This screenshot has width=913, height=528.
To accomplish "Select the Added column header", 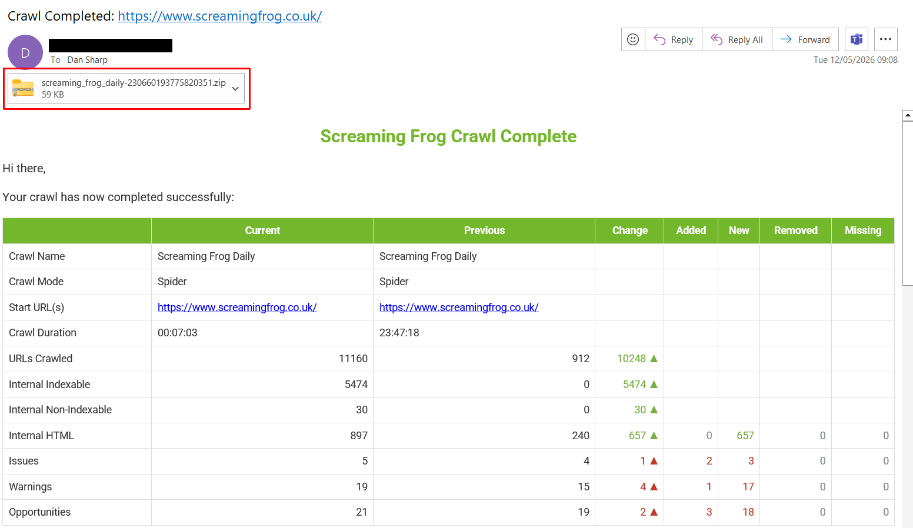I will (691, 230).
